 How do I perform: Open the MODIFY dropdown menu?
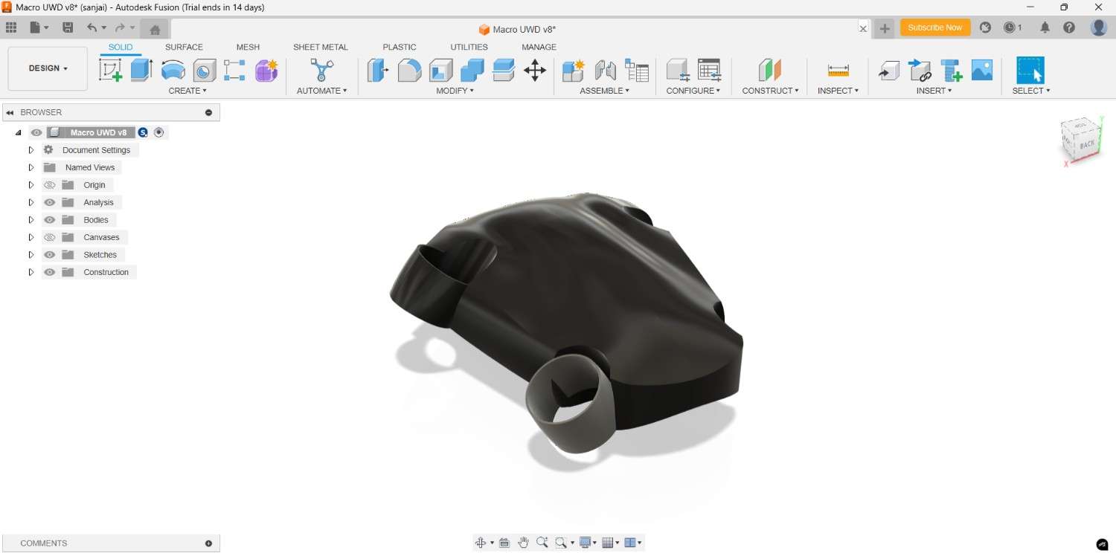pos(455,91)
